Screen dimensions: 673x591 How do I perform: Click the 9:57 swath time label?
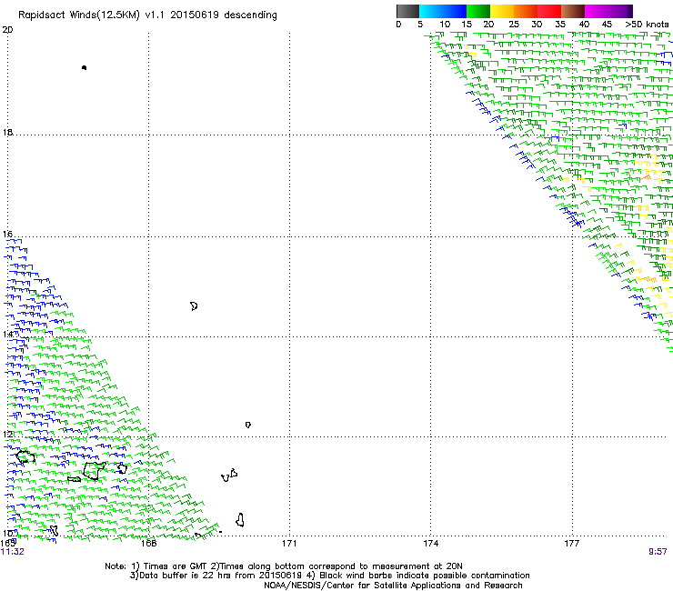coord(658,552)
